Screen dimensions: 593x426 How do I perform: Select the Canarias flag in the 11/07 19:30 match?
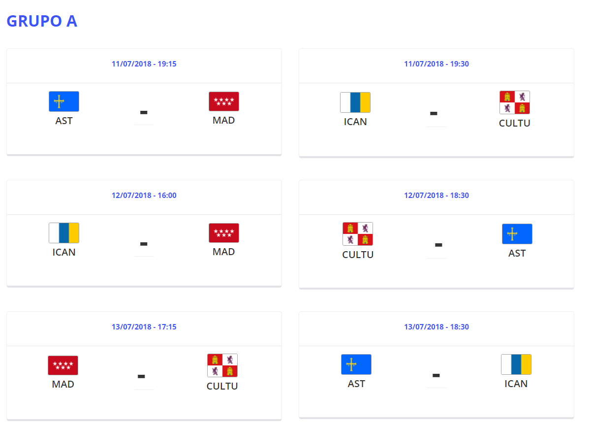point(355,102)
